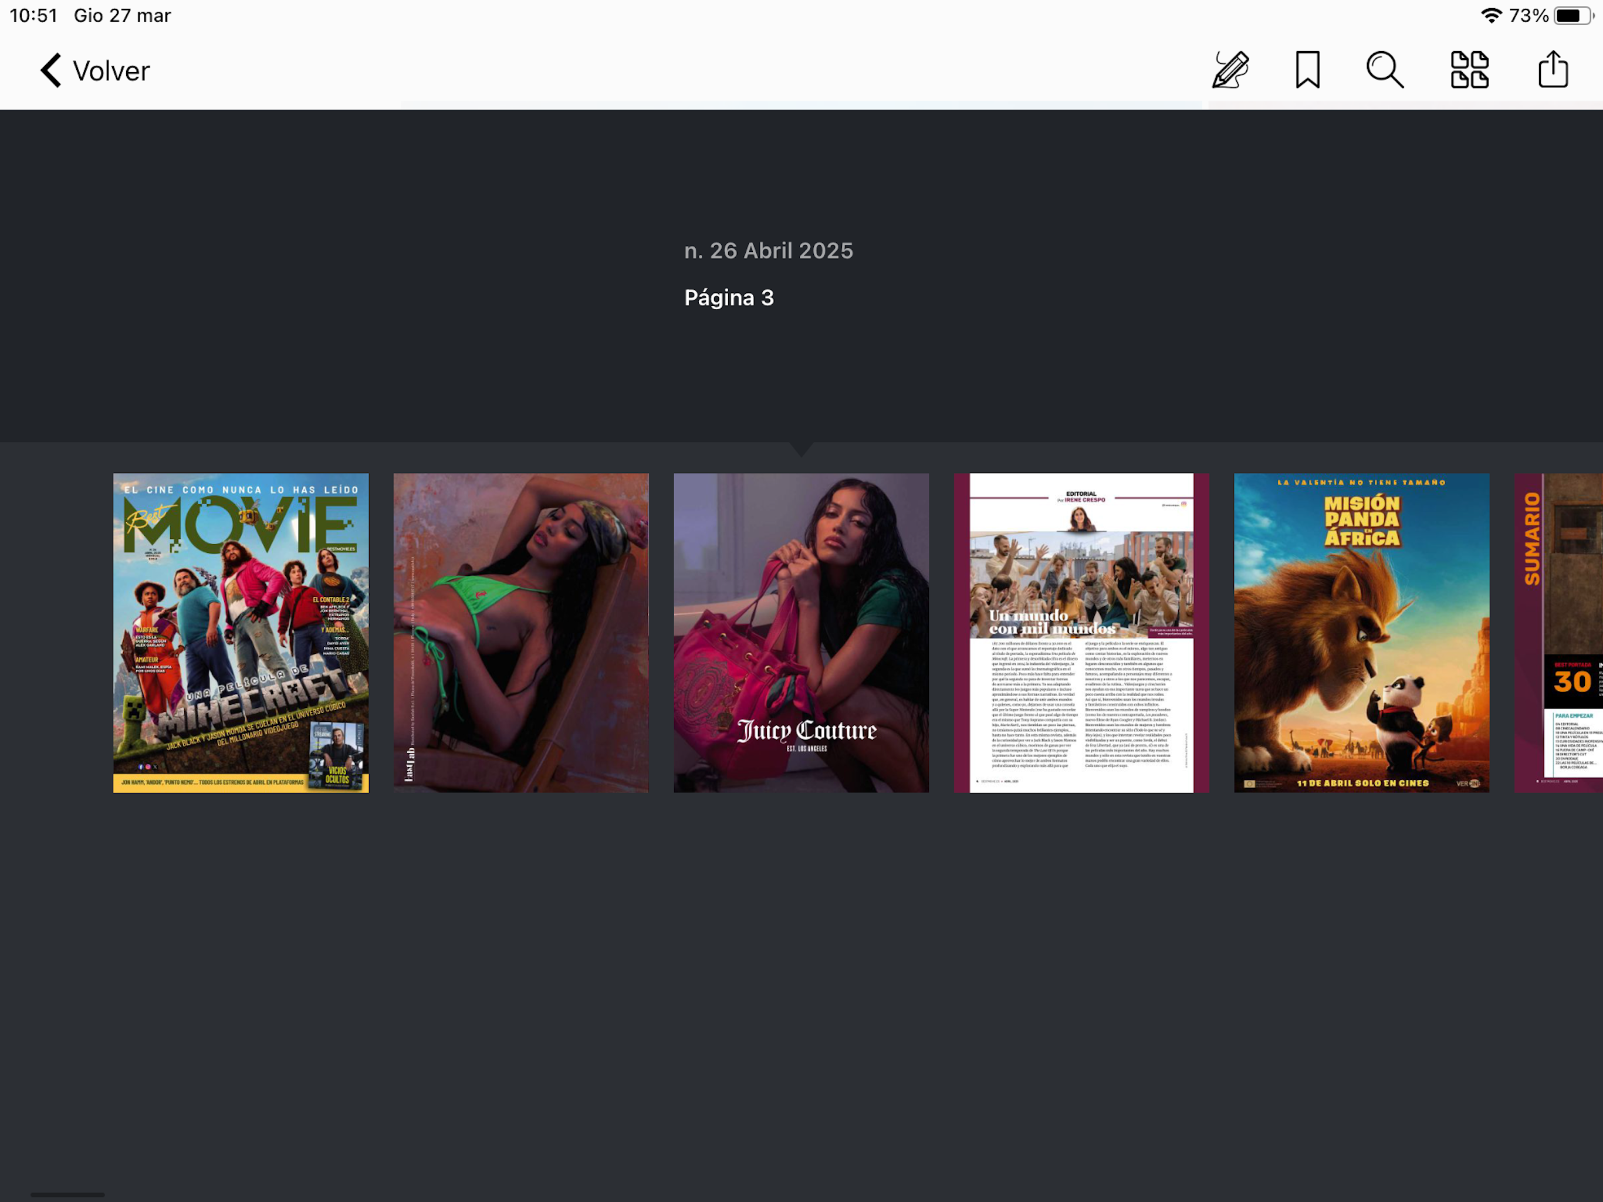Image resolution: width=1603 pixels, height=1202 pixels.
Task: Tap the Wi-Fi status icon
Action: click(x=1491, y=15)
